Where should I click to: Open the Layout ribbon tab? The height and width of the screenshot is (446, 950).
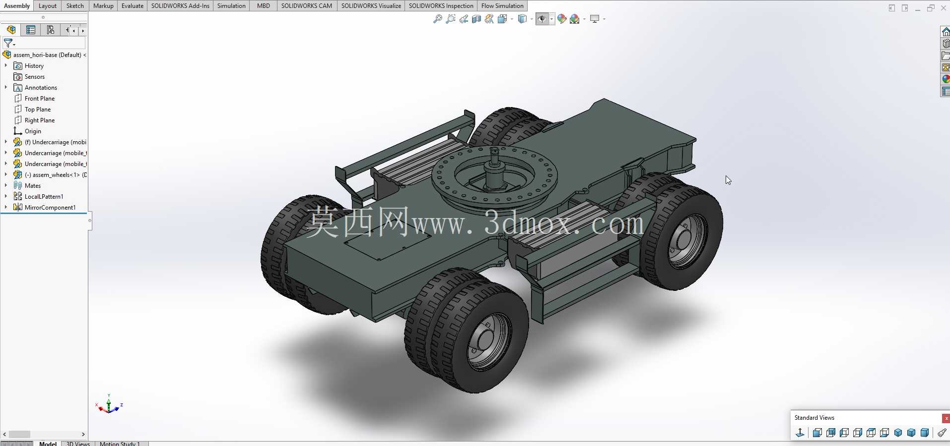48,5
